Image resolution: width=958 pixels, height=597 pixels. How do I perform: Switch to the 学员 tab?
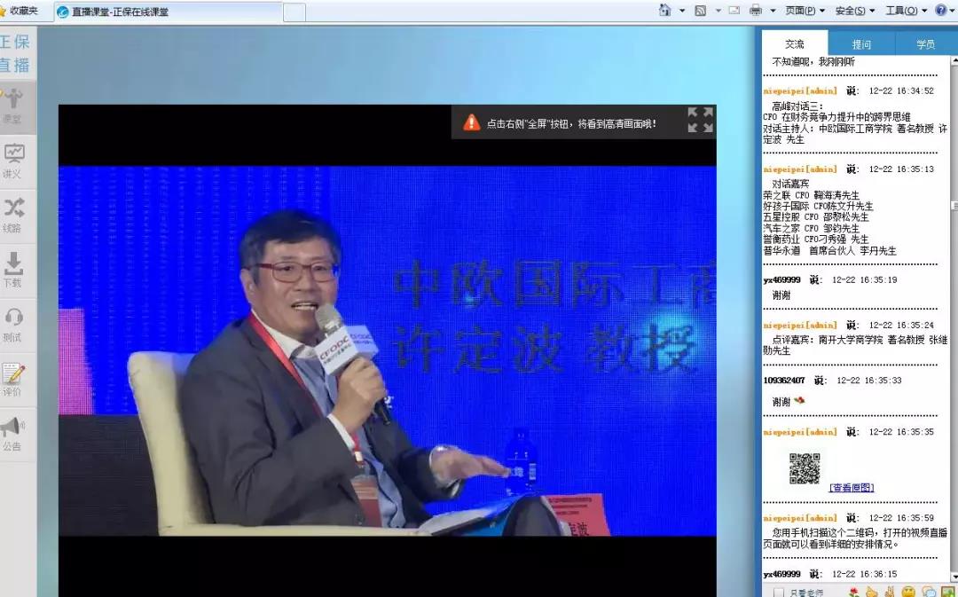pyautogui.click(x=925, y=43)
